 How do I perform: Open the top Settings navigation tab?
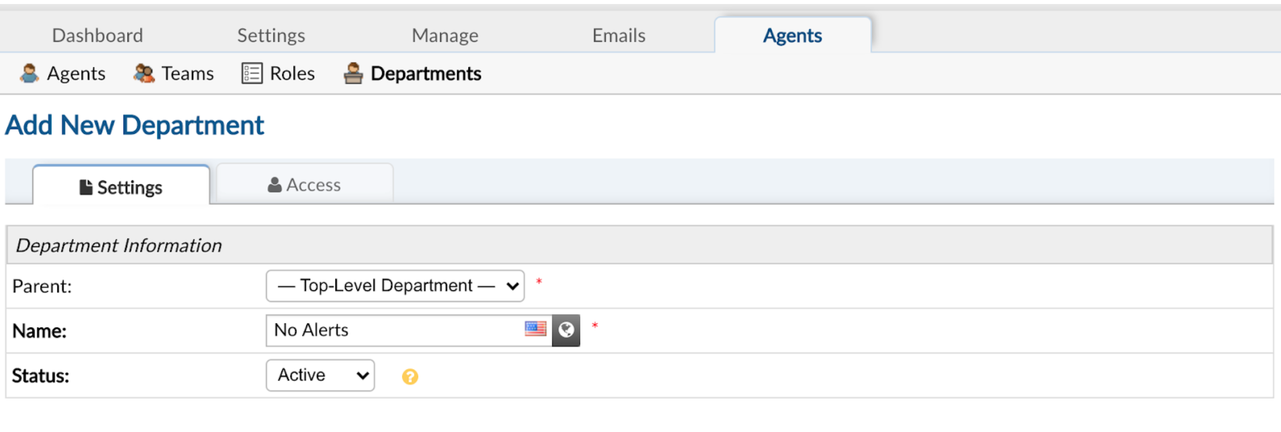click(271, 35)
